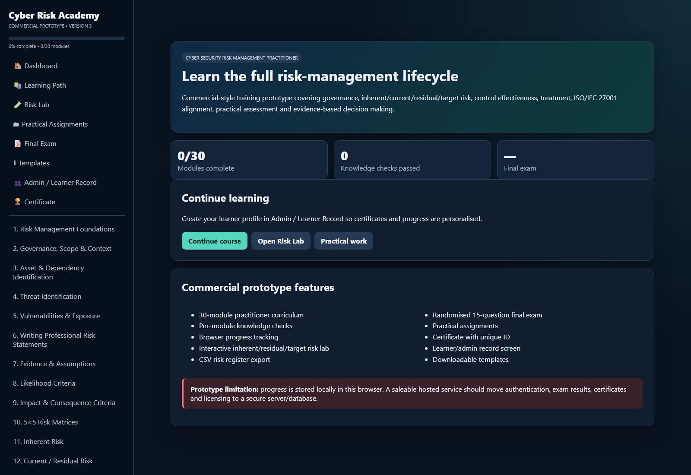Select module 5 Vulnerabilities & Exposure
This screenshot has width=691, height=475.
(x=67, y=316)
